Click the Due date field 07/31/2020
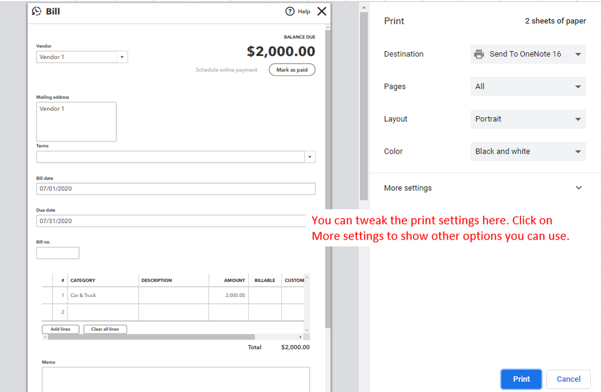 click(x=172, y=221)
